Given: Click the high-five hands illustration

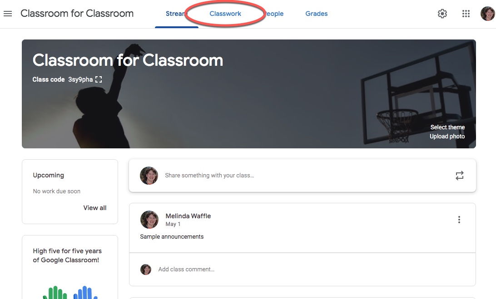Looking at the screenshot, I should tap(70, 292).
